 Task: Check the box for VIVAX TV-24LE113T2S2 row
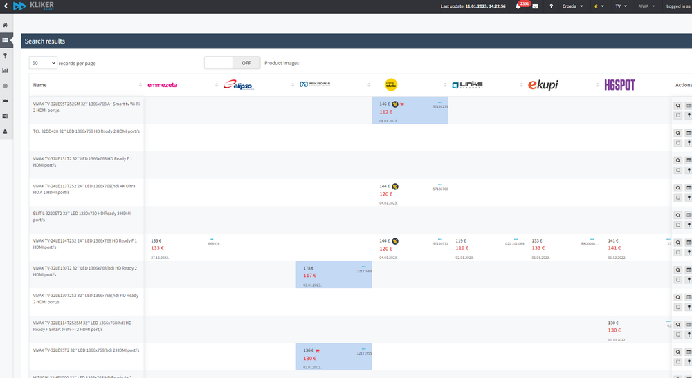[x=678, y=198]
